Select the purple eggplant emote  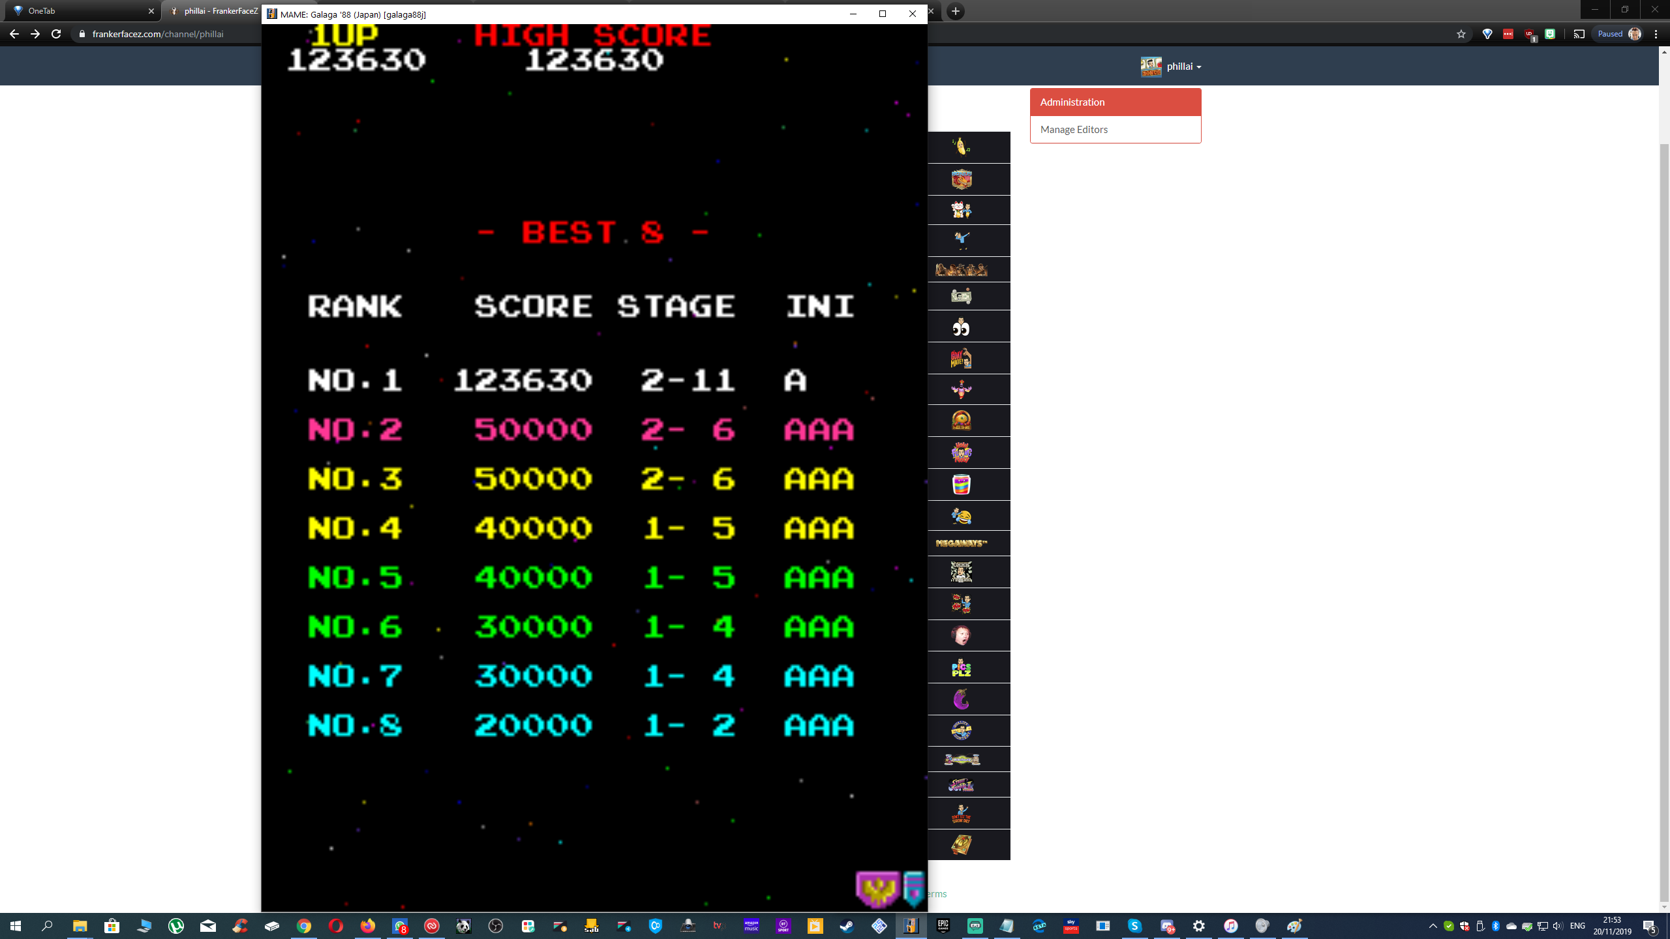[962, 699]
